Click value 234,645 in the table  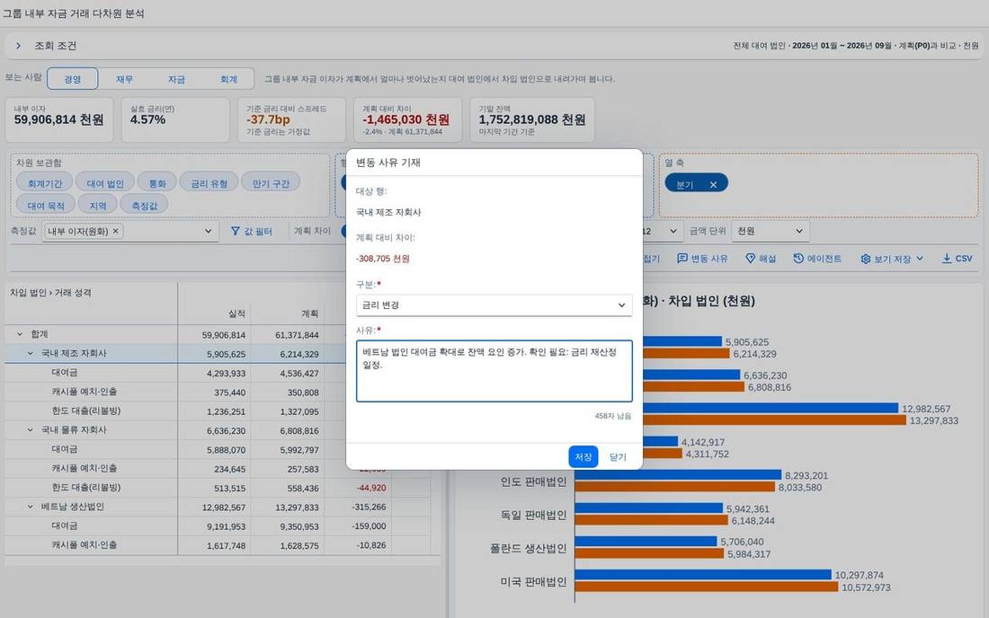(x=229, y=469)
